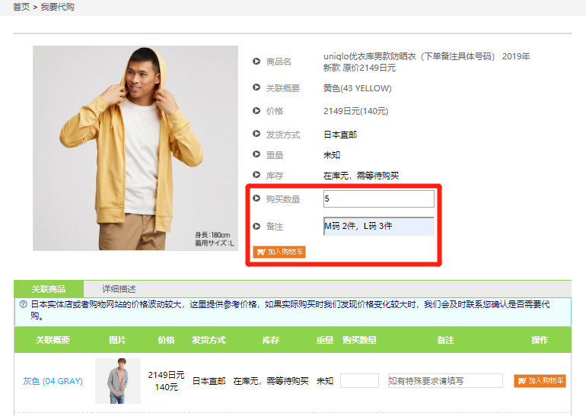
Task: Click the 发货方式 table column header
Action: (x=209, y=340)
